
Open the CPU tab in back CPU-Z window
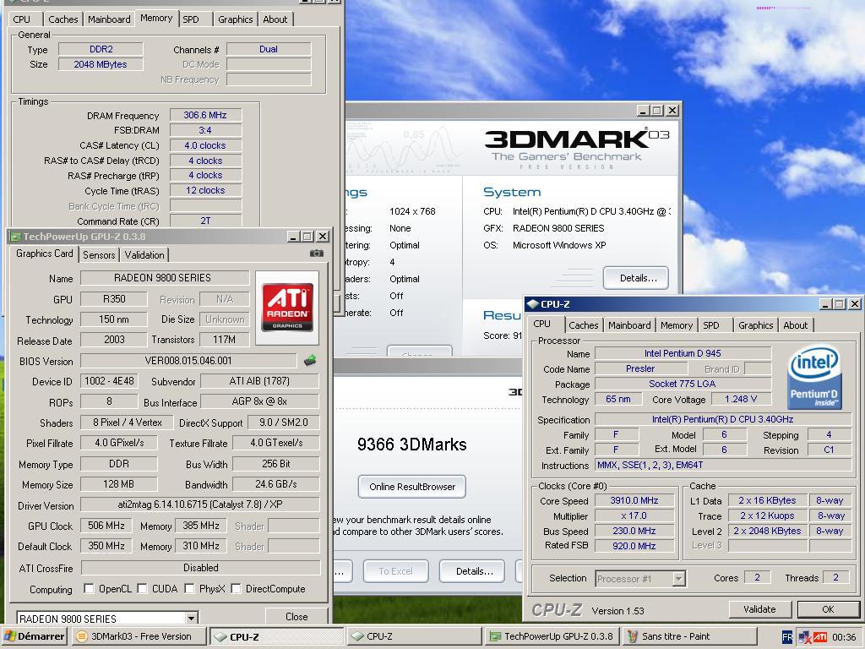point(21,19)
